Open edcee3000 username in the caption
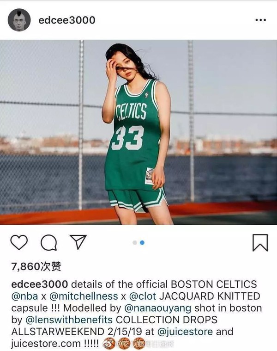This screenshot has width=277, height=351. click(x=40, y=284)
